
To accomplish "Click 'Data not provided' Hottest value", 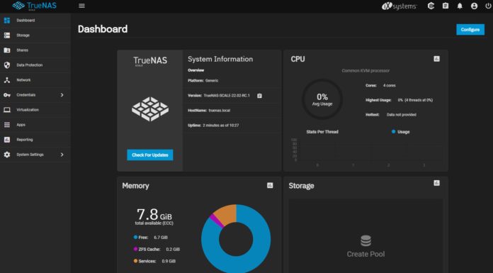I will [x=402, y=115].
